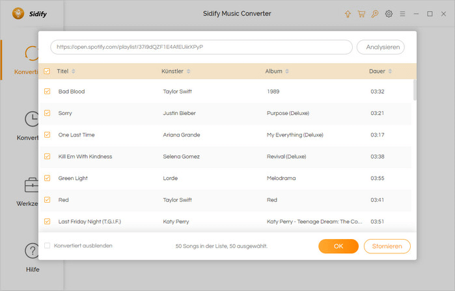
Task: Click the Sidify logo icon
Action: coord(18,14)
